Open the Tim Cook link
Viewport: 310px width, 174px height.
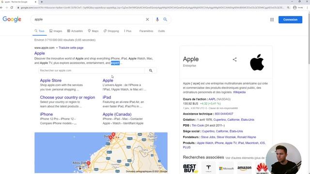[198, 125]
